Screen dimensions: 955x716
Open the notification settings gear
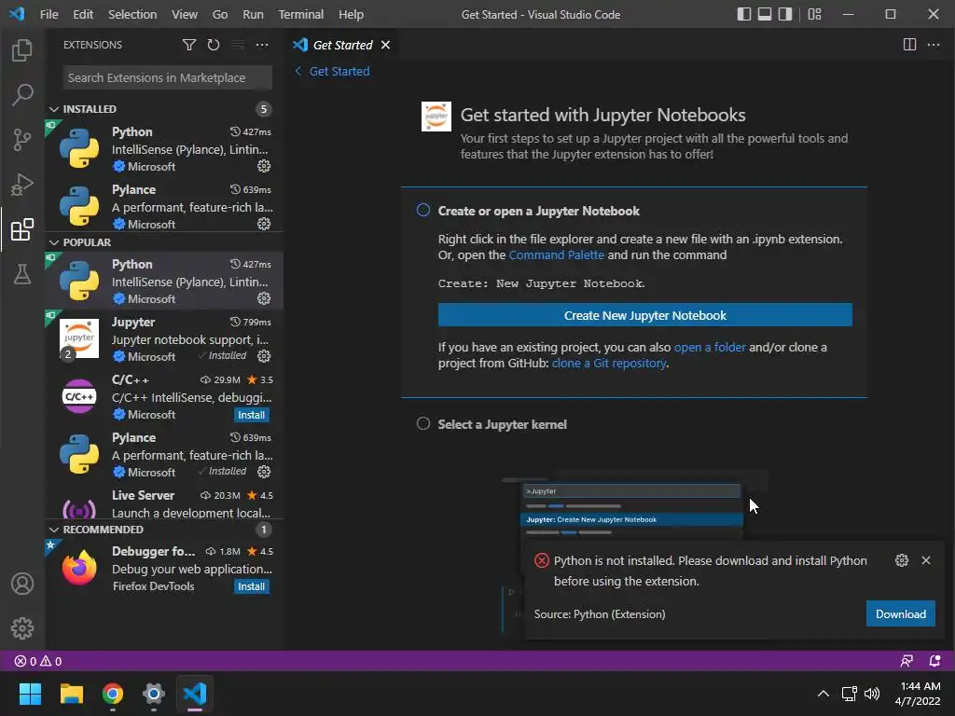coord(902,560)
